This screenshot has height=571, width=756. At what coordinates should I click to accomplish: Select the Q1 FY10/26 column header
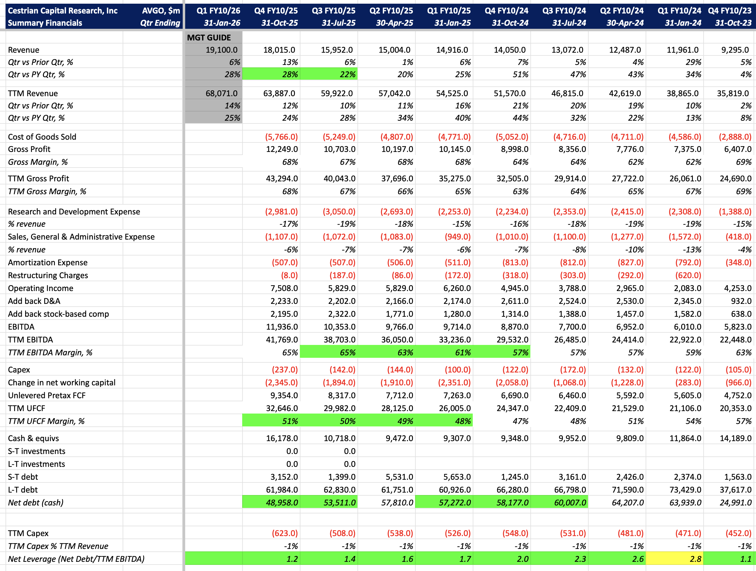(218, 11)
